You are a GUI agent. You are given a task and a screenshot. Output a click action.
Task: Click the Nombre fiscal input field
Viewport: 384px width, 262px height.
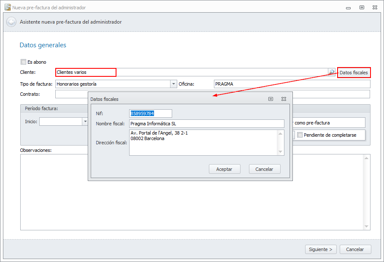pos(207,124)
